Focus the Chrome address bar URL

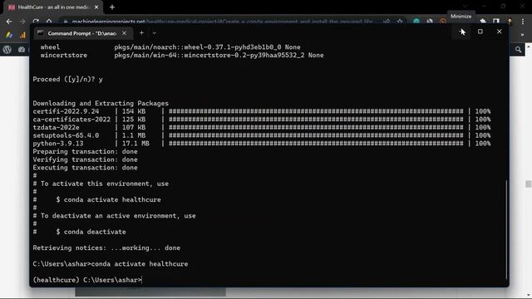click(x=222, y=22)
